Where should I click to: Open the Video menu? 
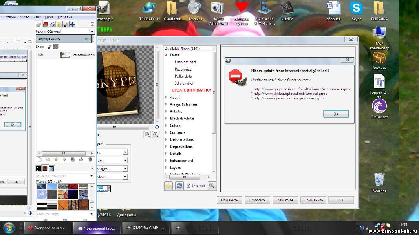pos(25,17)
